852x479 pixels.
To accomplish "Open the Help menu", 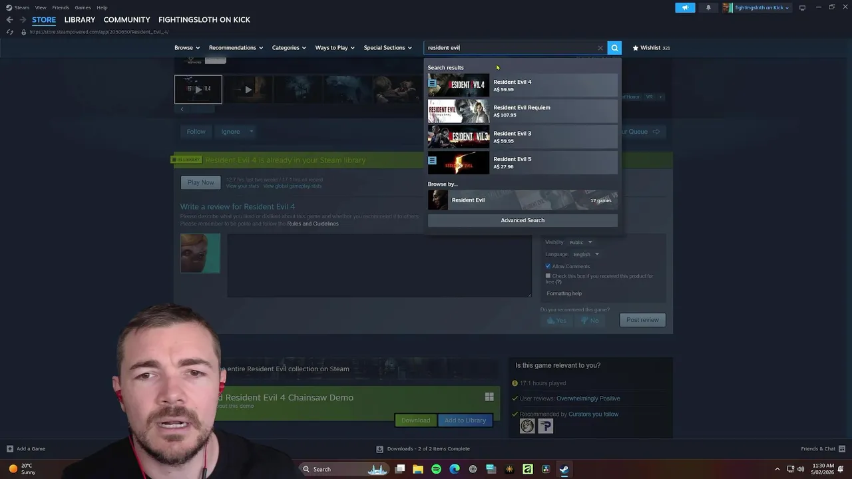I will coord(102,7).
